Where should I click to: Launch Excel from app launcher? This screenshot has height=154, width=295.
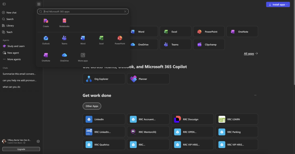(x=101, y=40)
